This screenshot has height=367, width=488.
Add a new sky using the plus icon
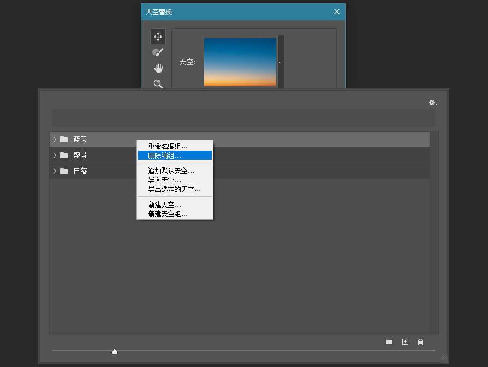pos(405,342)
